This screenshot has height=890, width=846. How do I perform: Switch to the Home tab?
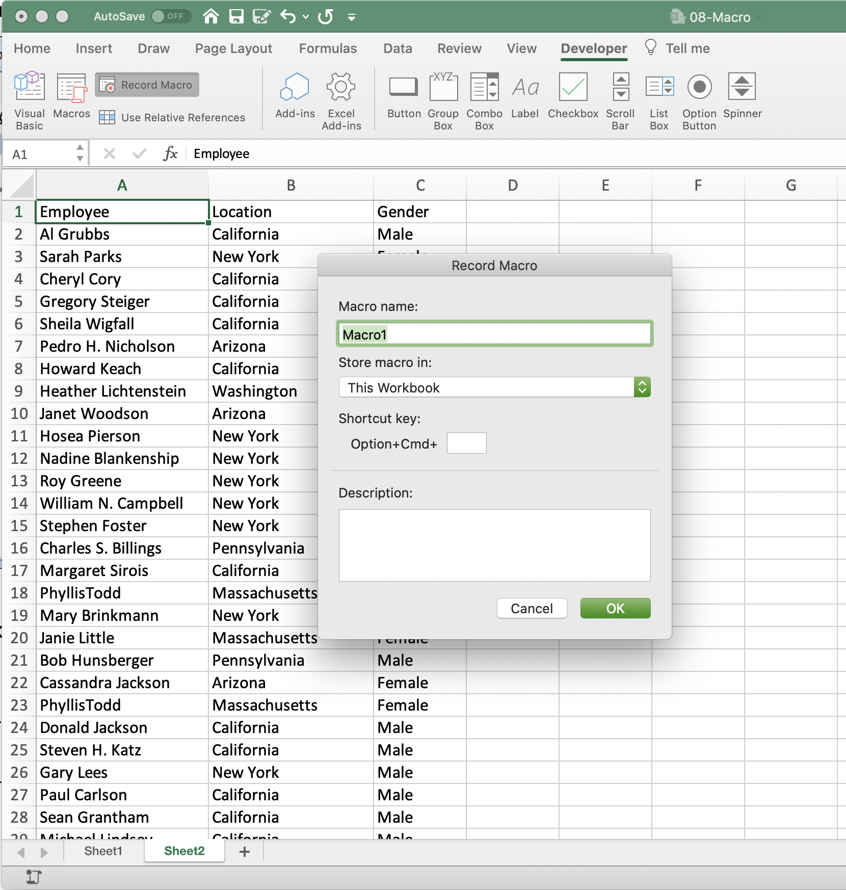pyautogui.click(x=32, y=48)
